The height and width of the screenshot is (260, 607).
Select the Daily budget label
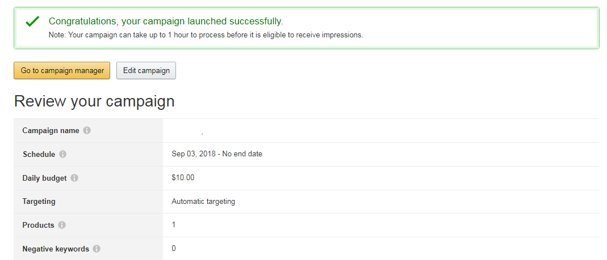click(x=44, y=178)
